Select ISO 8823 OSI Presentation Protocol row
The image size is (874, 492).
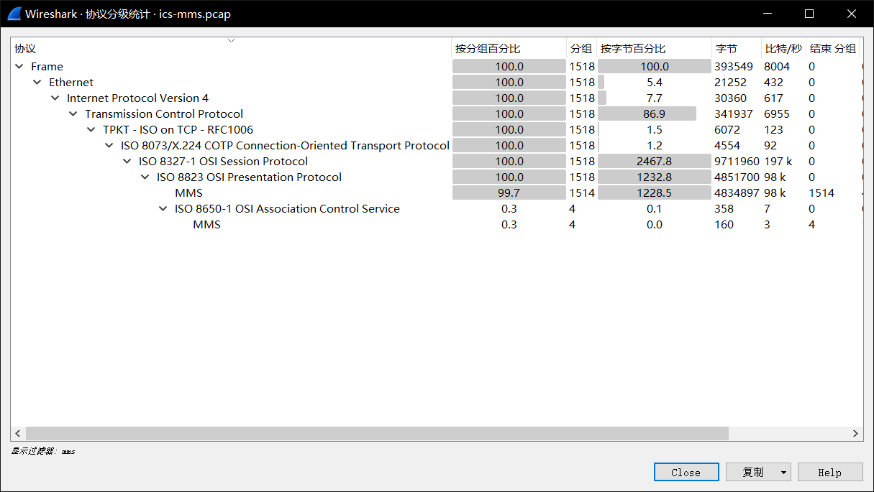pyautogui.click(x=249, y=177)
